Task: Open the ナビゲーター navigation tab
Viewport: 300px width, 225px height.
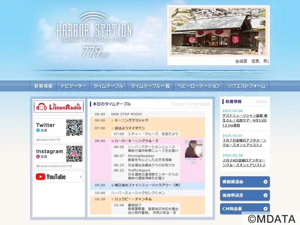Action: click(73, 86)
